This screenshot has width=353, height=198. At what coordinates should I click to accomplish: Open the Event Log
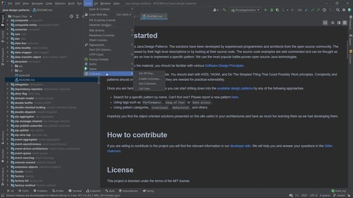(339, 191)
